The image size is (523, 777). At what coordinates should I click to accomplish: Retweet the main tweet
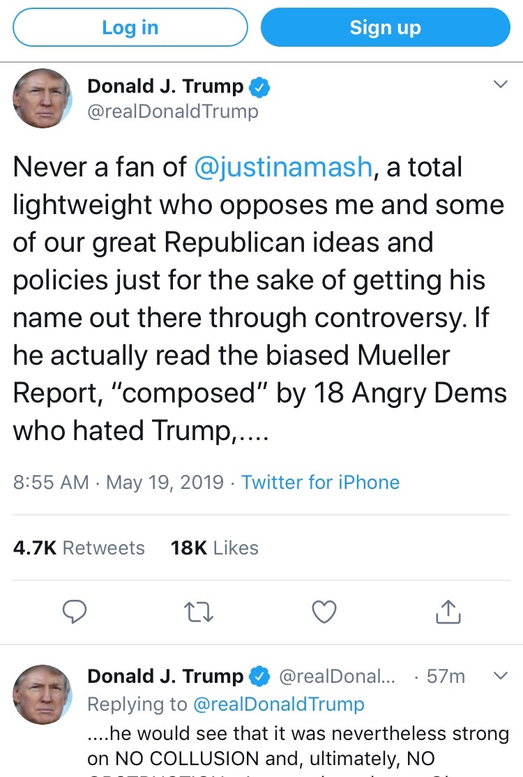tap(199, 612)
